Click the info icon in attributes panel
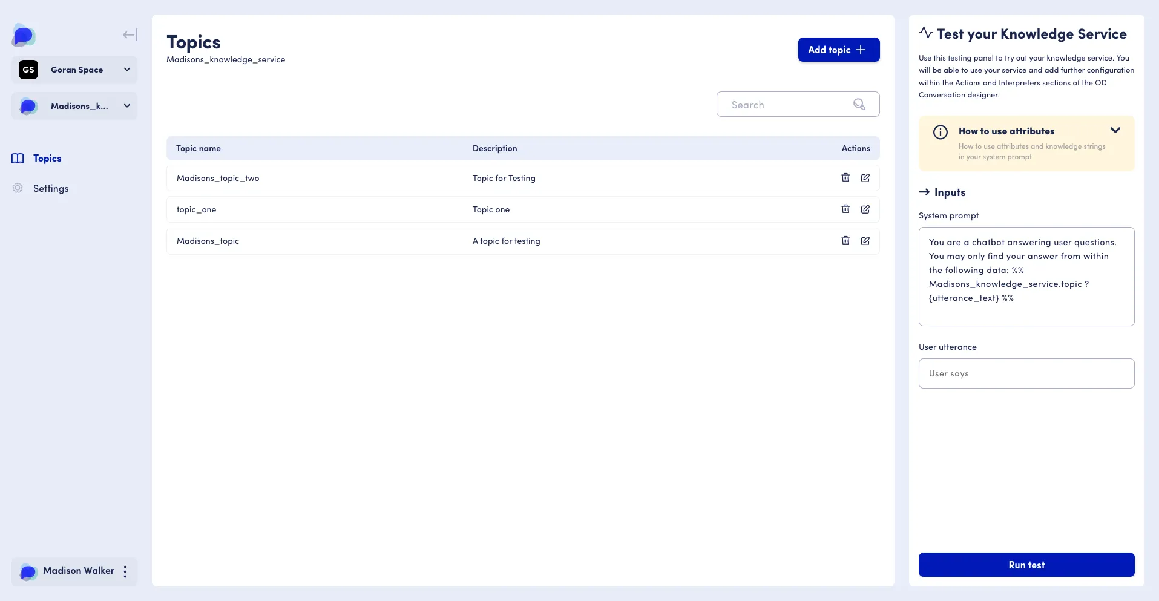 pyautogui.click(x=940, y=132)
